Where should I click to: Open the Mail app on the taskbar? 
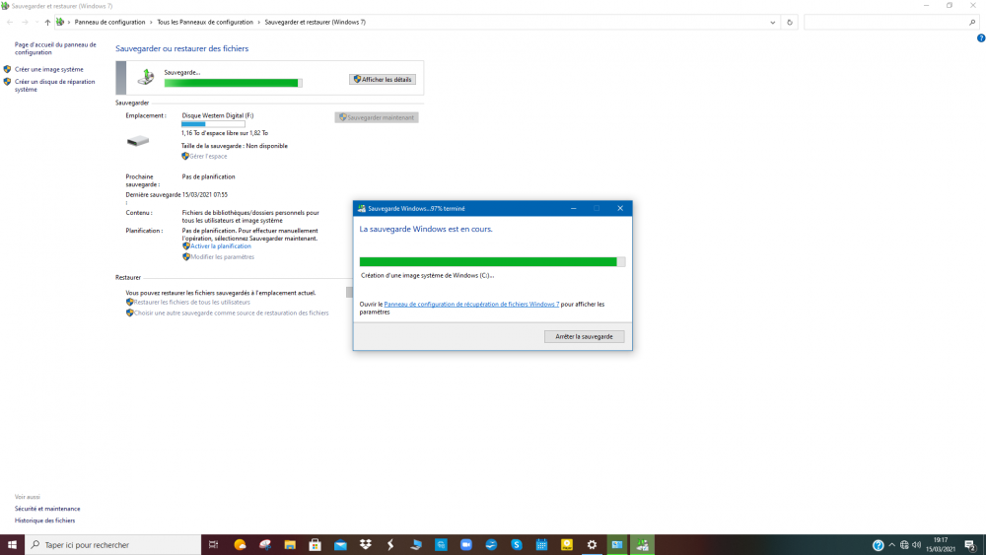click(x=340, y=545)
